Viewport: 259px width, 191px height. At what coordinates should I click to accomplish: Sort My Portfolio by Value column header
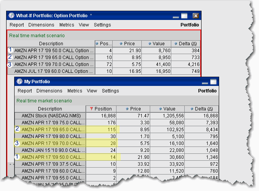click(x=167, y=109)
